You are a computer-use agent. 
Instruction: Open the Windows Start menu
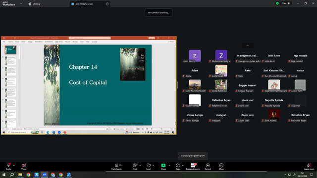(4, 175)
